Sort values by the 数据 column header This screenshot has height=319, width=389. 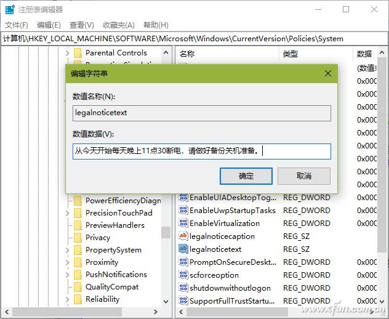coord(365,54)
